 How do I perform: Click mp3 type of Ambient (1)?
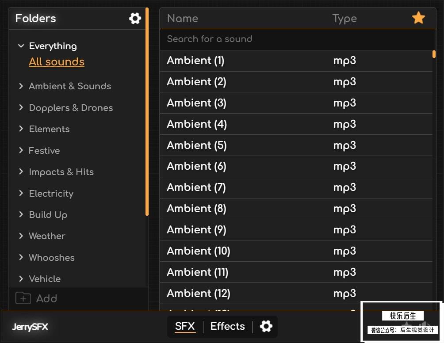(344, 61)
